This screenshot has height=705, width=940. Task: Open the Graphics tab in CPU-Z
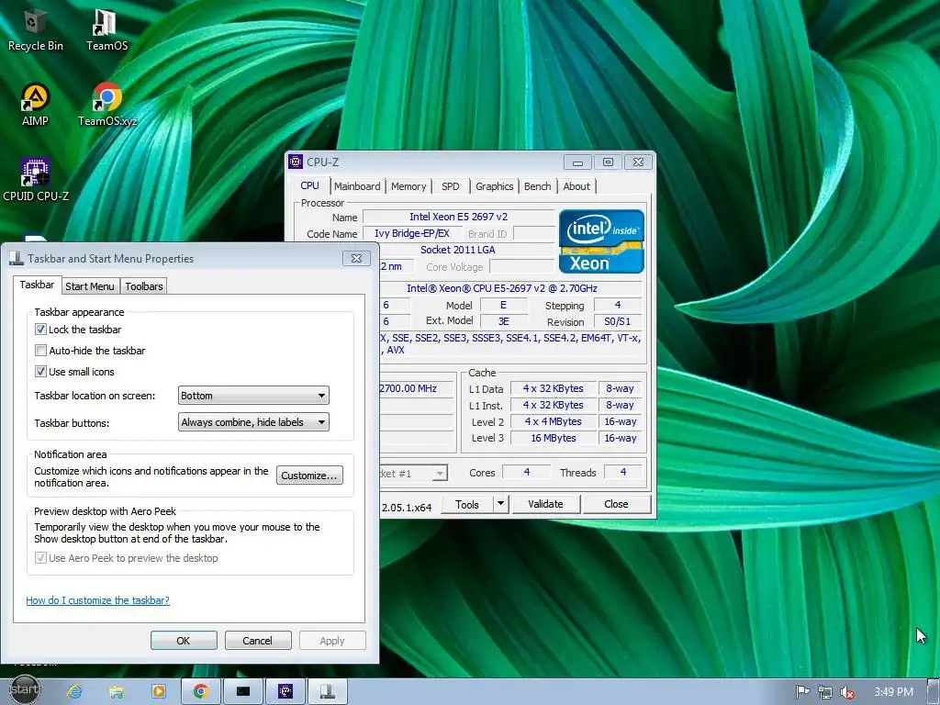495,186
